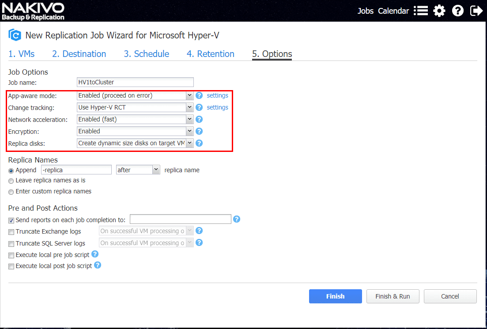
Task: Enable Truncate Exchange logs checkbox
Action: tap(11, 231)
